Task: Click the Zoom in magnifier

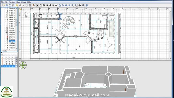Action: 73,5
